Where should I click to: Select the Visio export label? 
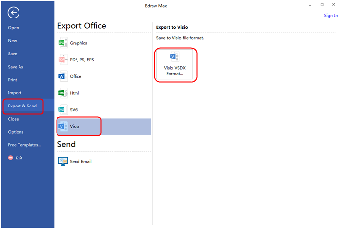click(x=75, y=126)
